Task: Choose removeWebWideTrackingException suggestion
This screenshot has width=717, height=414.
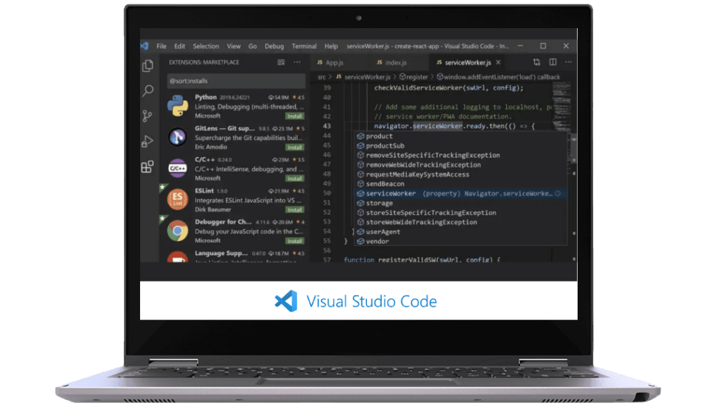Action: tap(461, 165)
